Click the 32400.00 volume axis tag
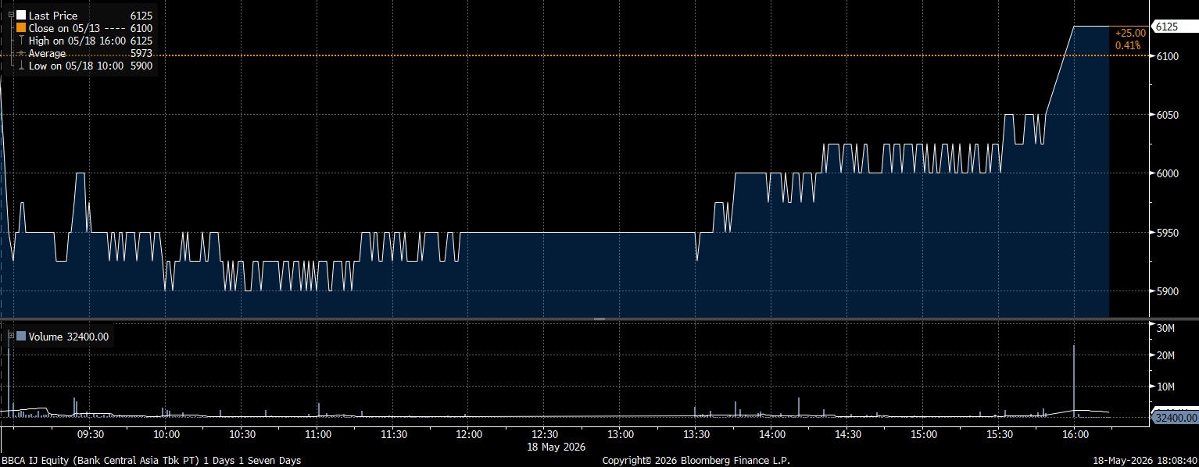 (1175, 419)
